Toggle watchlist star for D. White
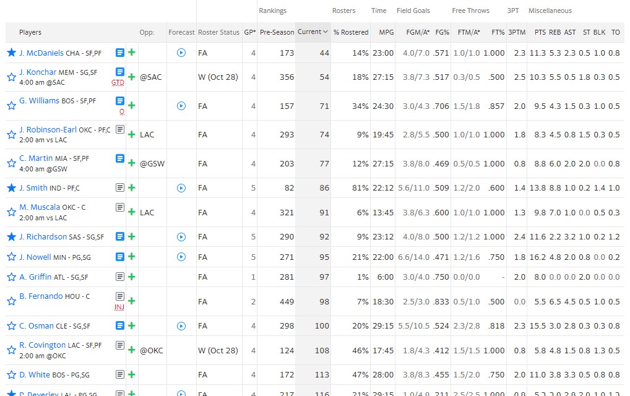Viewport: 630px width, 396px height. [x=11, y=375]
